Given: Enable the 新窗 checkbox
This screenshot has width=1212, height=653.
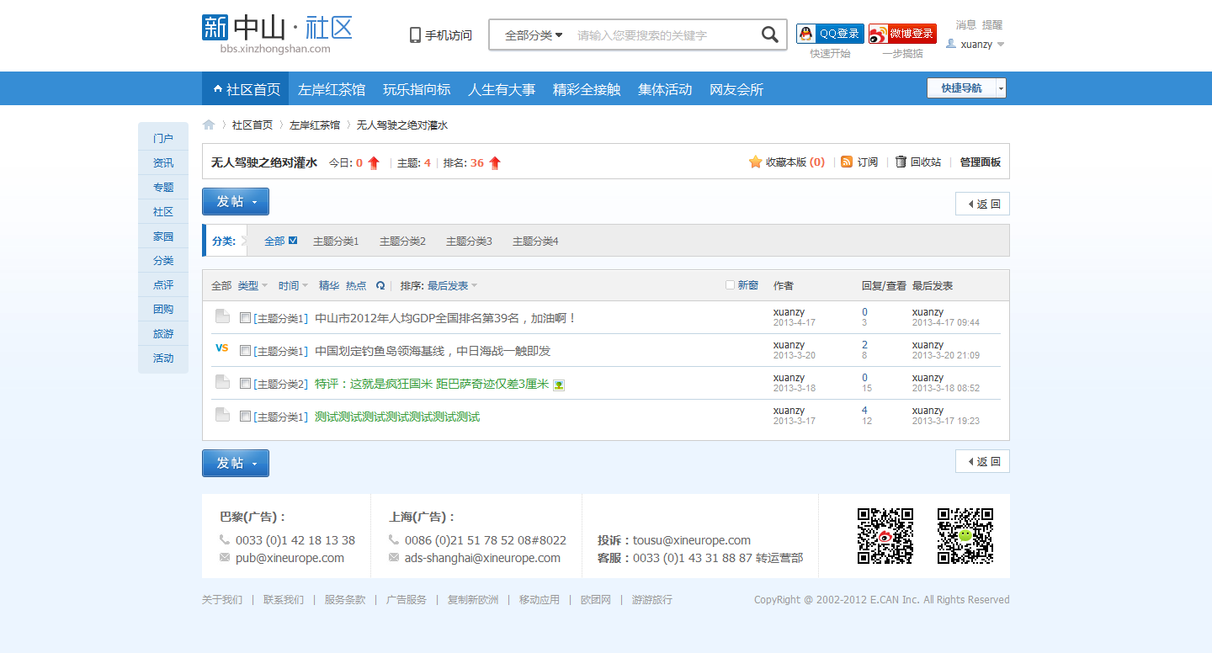Looking at the screenshot, I should click(x=729, y=285).
